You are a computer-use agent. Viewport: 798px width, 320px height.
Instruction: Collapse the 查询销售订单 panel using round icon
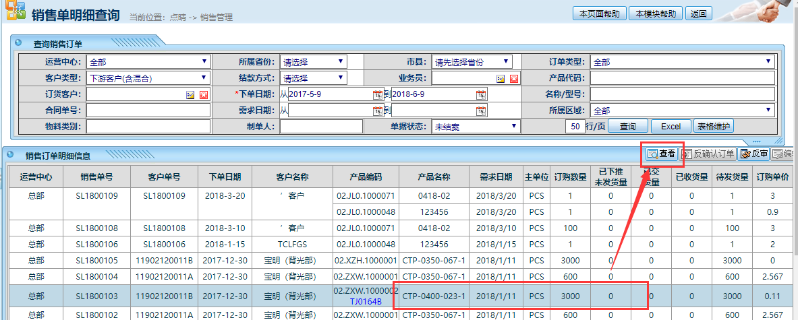point(18,43)
